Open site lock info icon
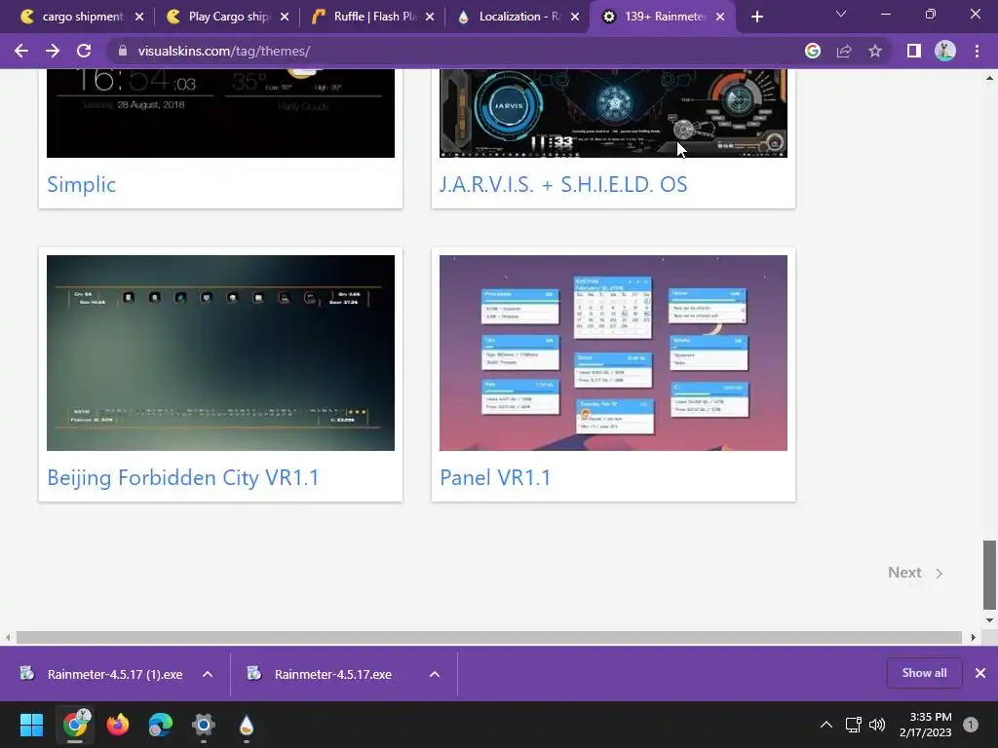Screen dimensions: 998x748 click(x=123, y=51)
